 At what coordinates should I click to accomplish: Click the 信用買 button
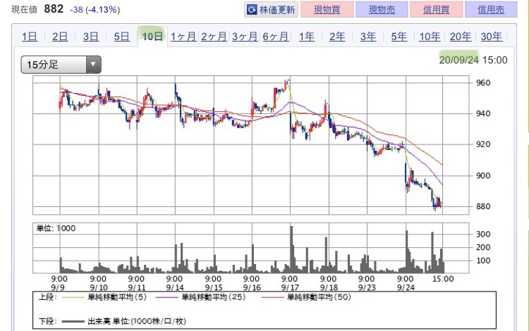point(436,9)
